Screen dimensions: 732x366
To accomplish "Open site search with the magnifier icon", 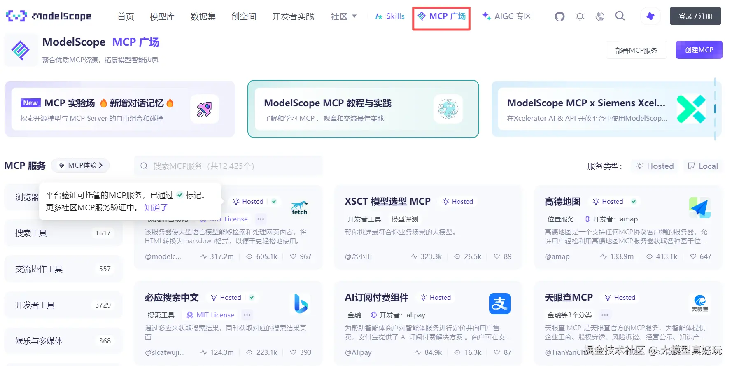I will 620,16.
